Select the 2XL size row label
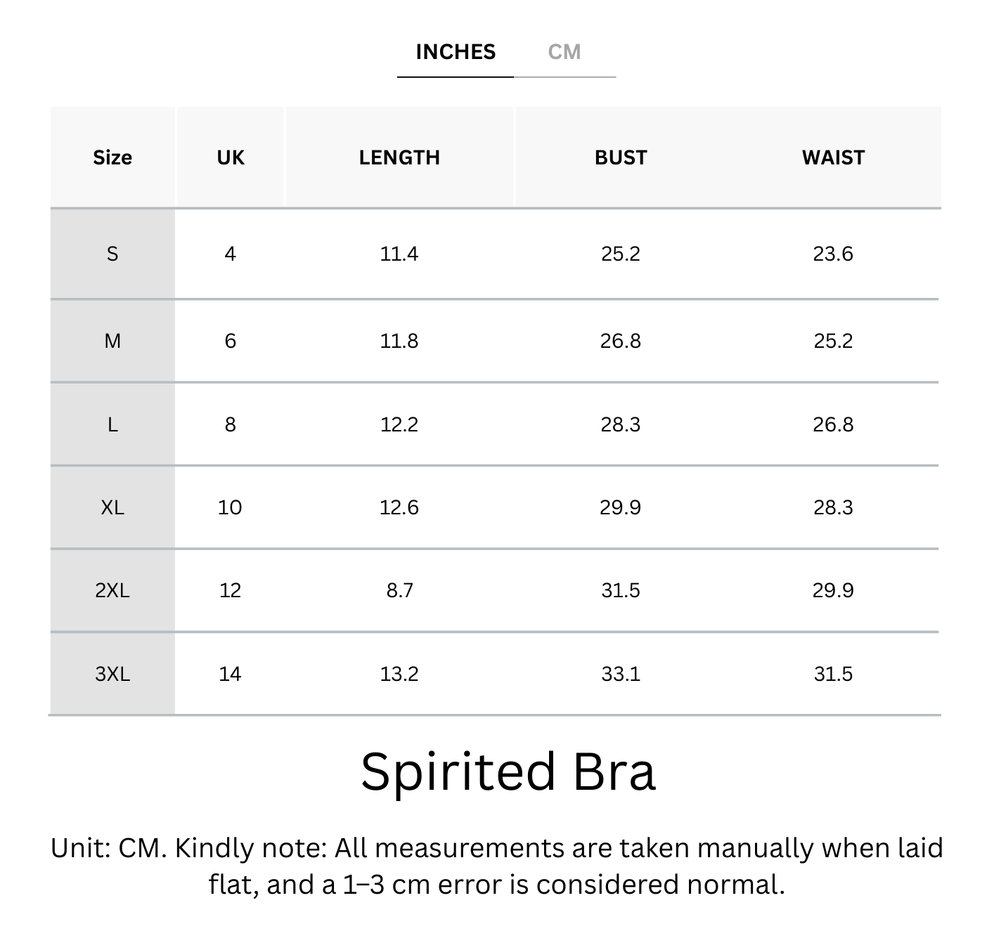This screenshot has height=931, width=994. pos(112,590)
